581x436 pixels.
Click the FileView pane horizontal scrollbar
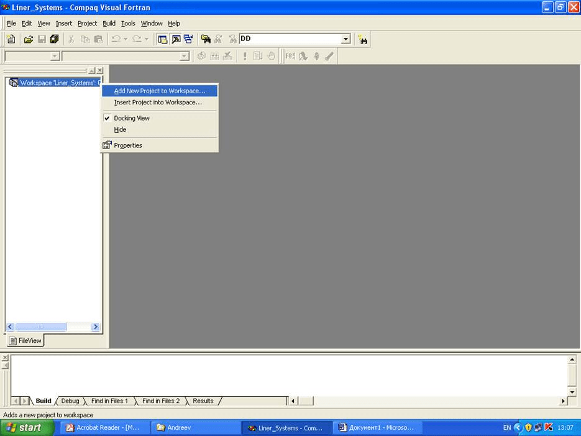tap(41, 327)
